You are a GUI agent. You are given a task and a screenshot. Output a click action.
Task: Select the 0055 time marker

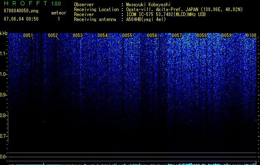point(127,35)
